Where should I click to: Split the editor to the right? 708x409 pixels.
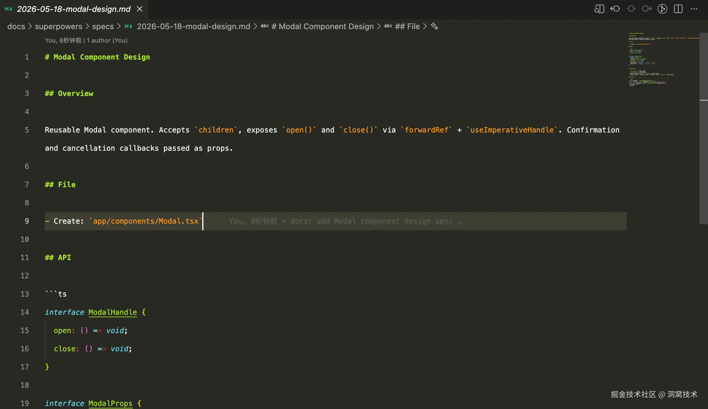(x=678, y=9)
